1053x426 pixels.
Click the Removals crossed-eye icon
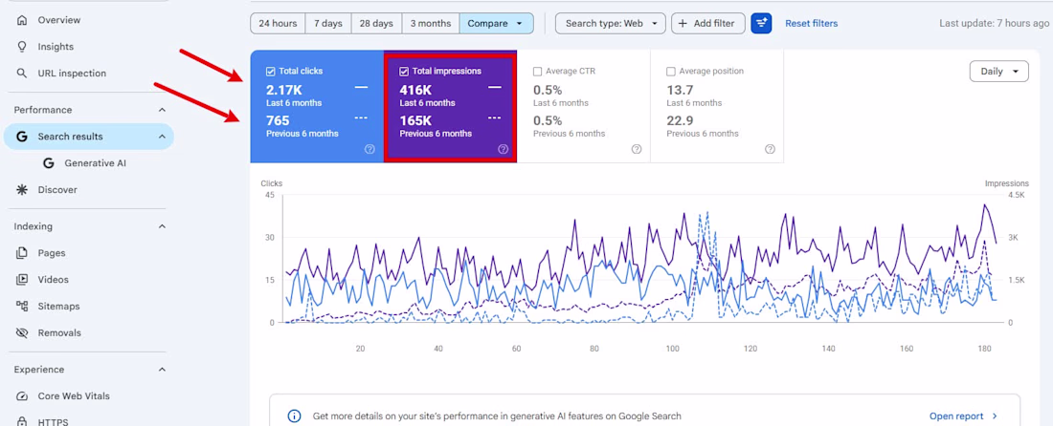point(22,333)
